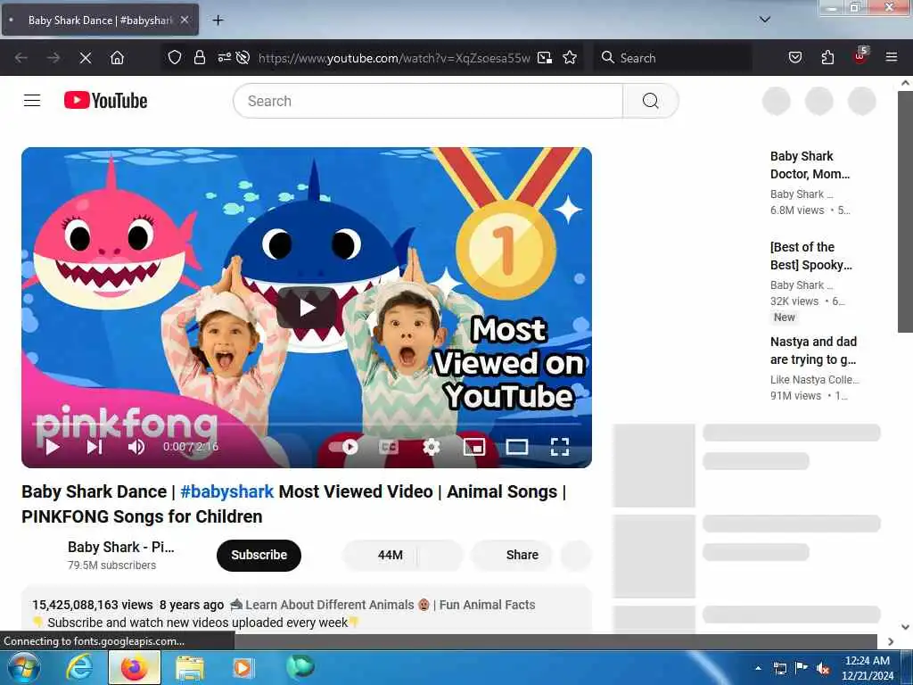Mute the video volume speaker icon
913x685 pixels.
pos(136,447)
